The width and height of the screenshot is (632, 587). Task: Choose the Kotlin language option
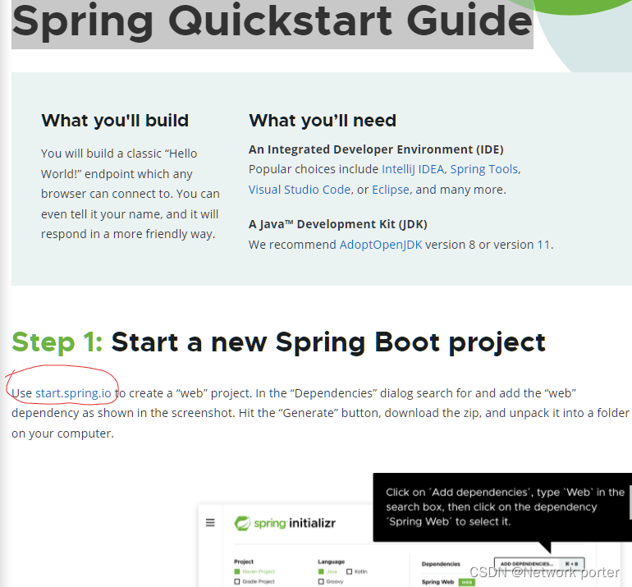click(357, 571)
